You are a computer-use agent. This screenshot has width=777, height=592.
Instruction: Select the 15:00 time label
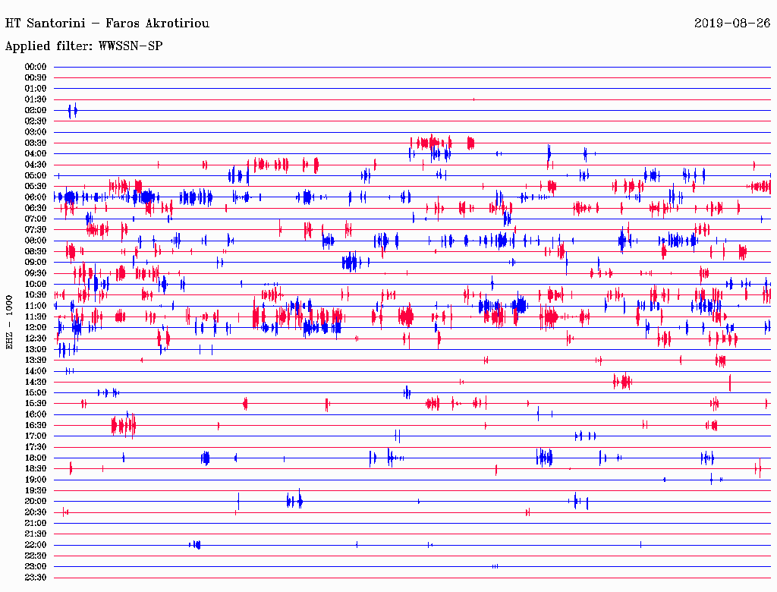[x=35, y=392]
